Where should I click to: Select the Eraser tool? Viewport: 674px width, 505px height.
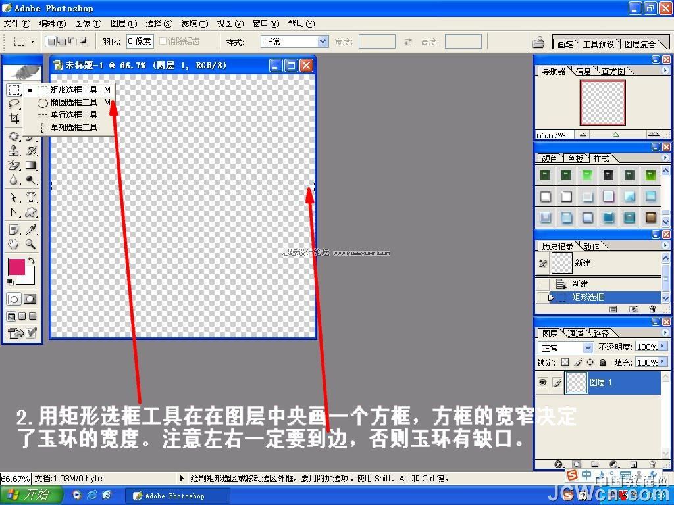pos(14,165)
